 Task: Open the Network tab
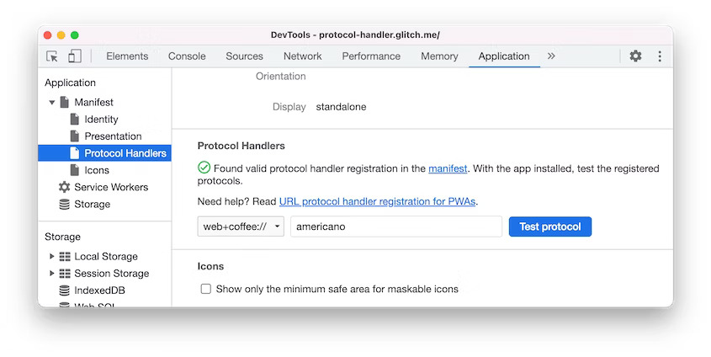click(302, 56)
